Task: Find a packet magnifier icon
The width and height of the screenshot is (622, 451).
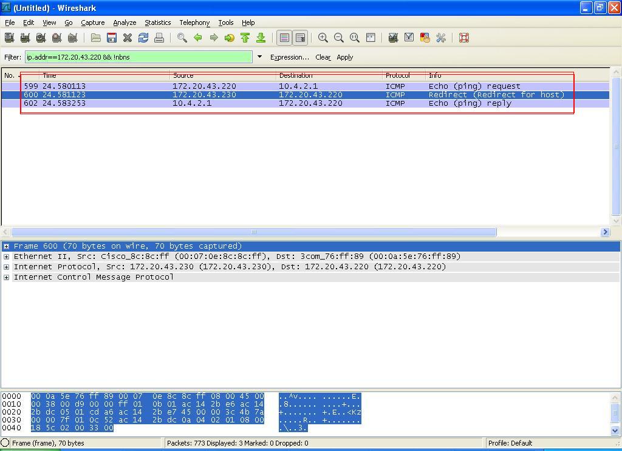Action: (x=182, y=38)
